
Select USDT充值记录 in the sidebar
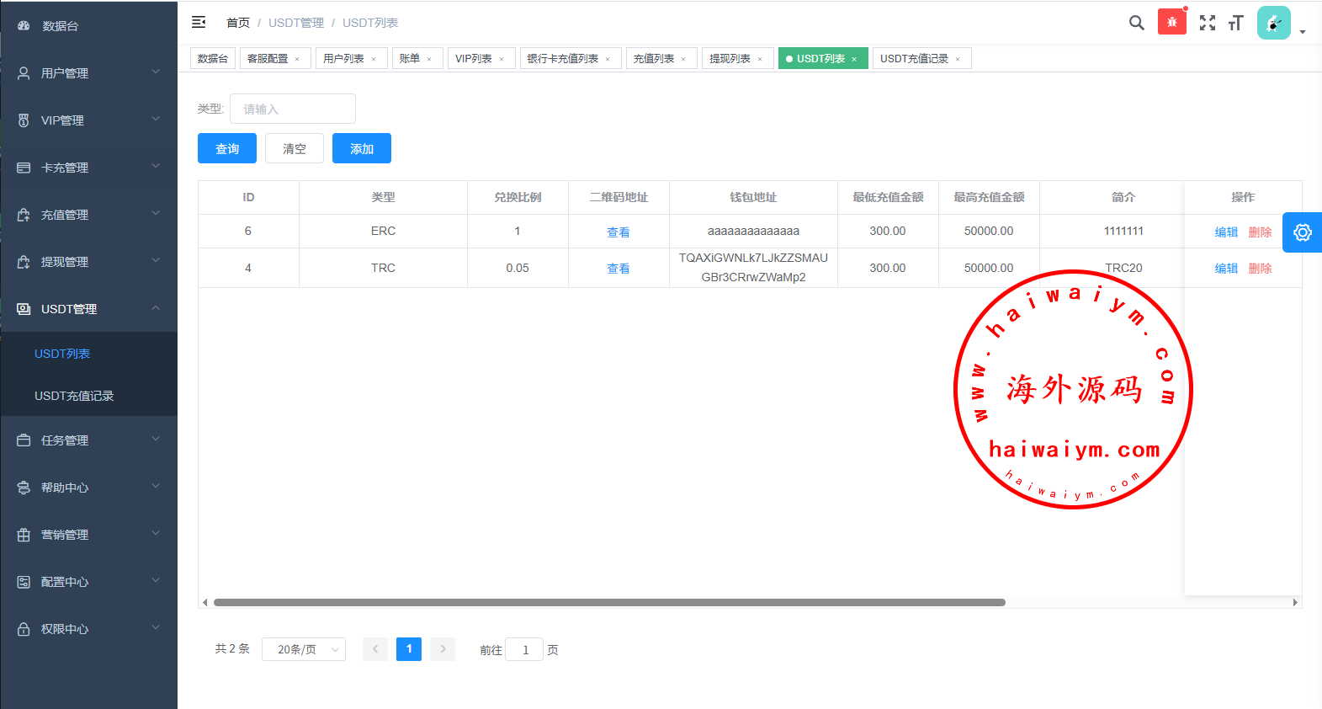(74, 396)
